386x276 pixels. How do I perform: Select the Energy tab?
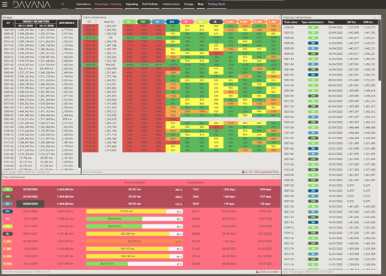(x=189, y=5)
